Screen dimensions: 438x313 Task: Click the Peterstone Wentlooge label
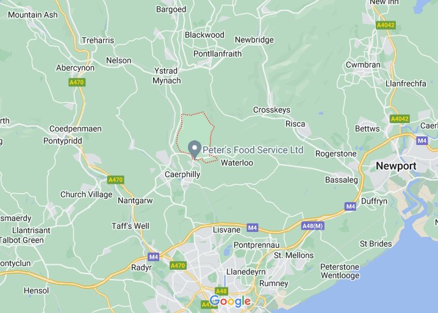click(x=340, y=271)
